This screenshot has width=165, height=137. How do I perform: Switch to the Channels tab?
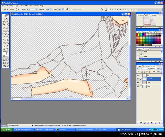click(x=147, y=66)
